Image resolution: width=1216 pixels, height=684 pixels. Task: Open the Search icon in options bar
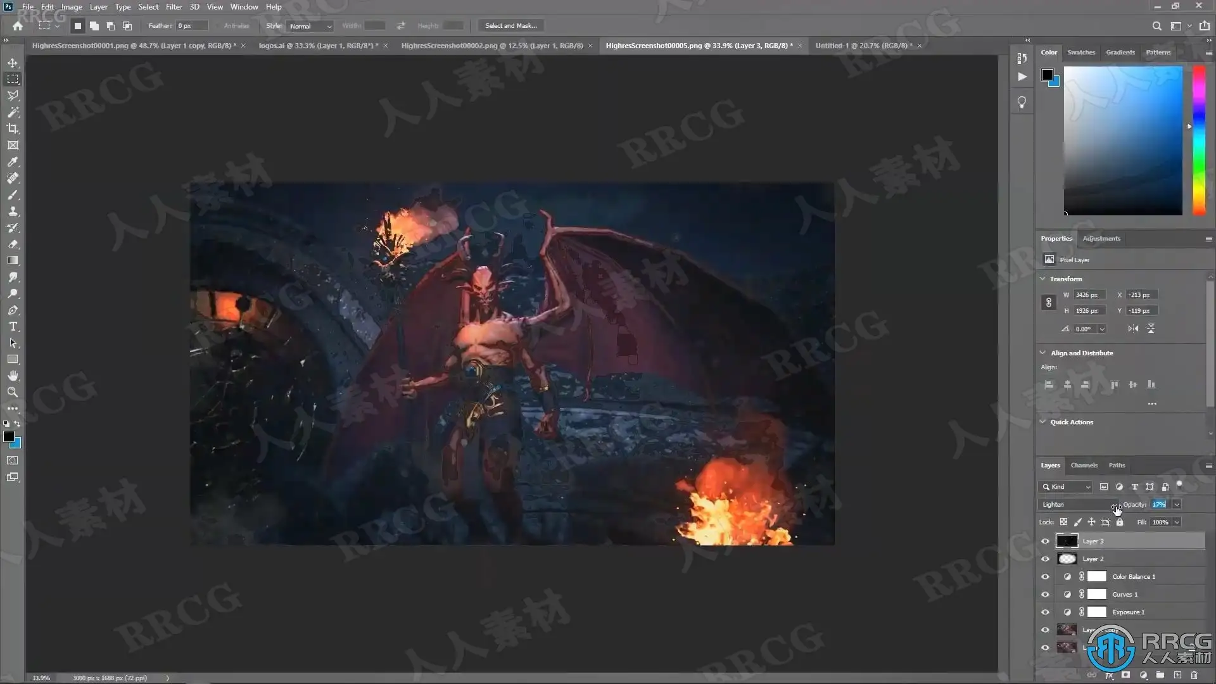[1156, 26]
